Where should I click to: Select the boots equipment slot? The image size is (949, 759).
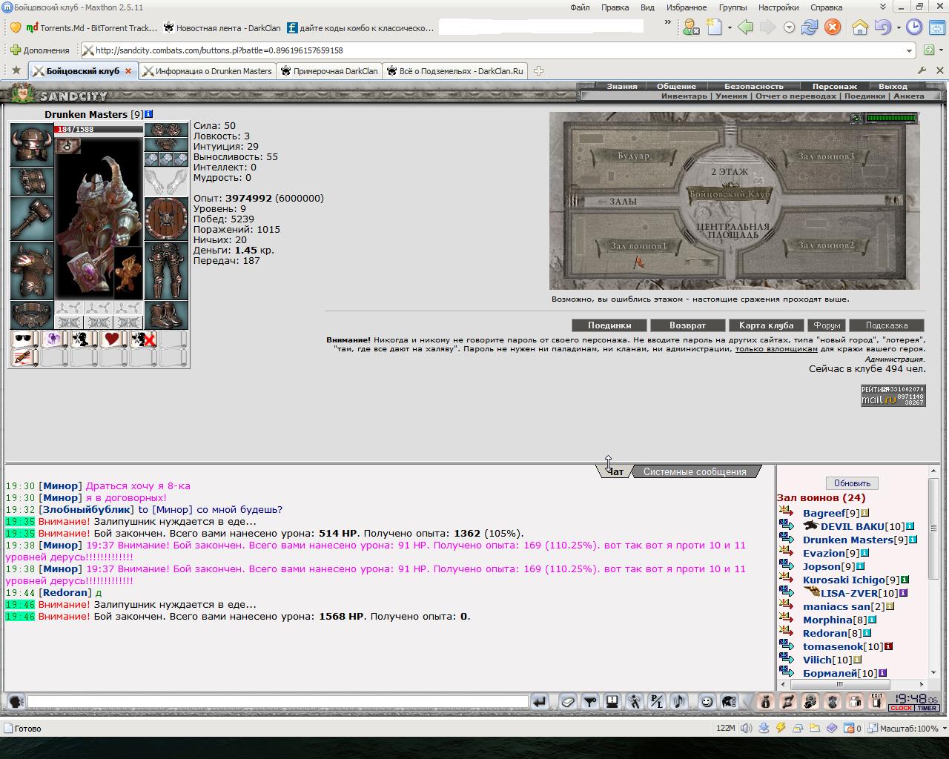coord(166,315)
